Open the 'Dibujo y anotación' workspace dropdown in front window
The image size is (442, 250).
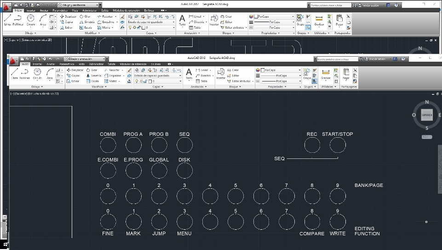[x=86, y=59]
